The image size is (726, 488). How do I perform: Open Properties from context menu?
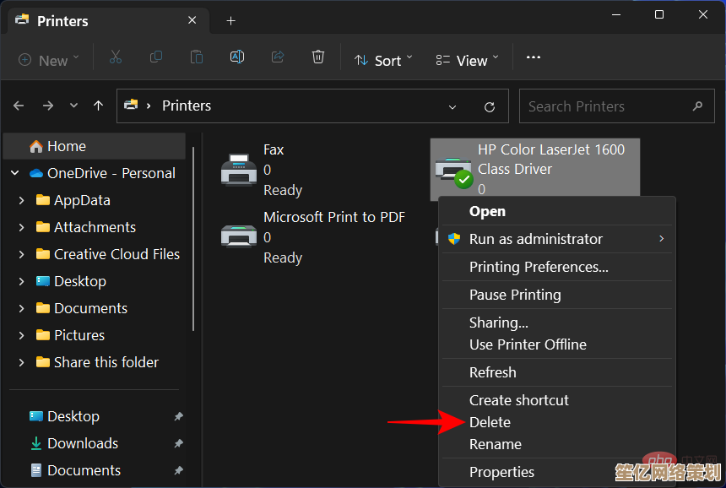point(557,472)
